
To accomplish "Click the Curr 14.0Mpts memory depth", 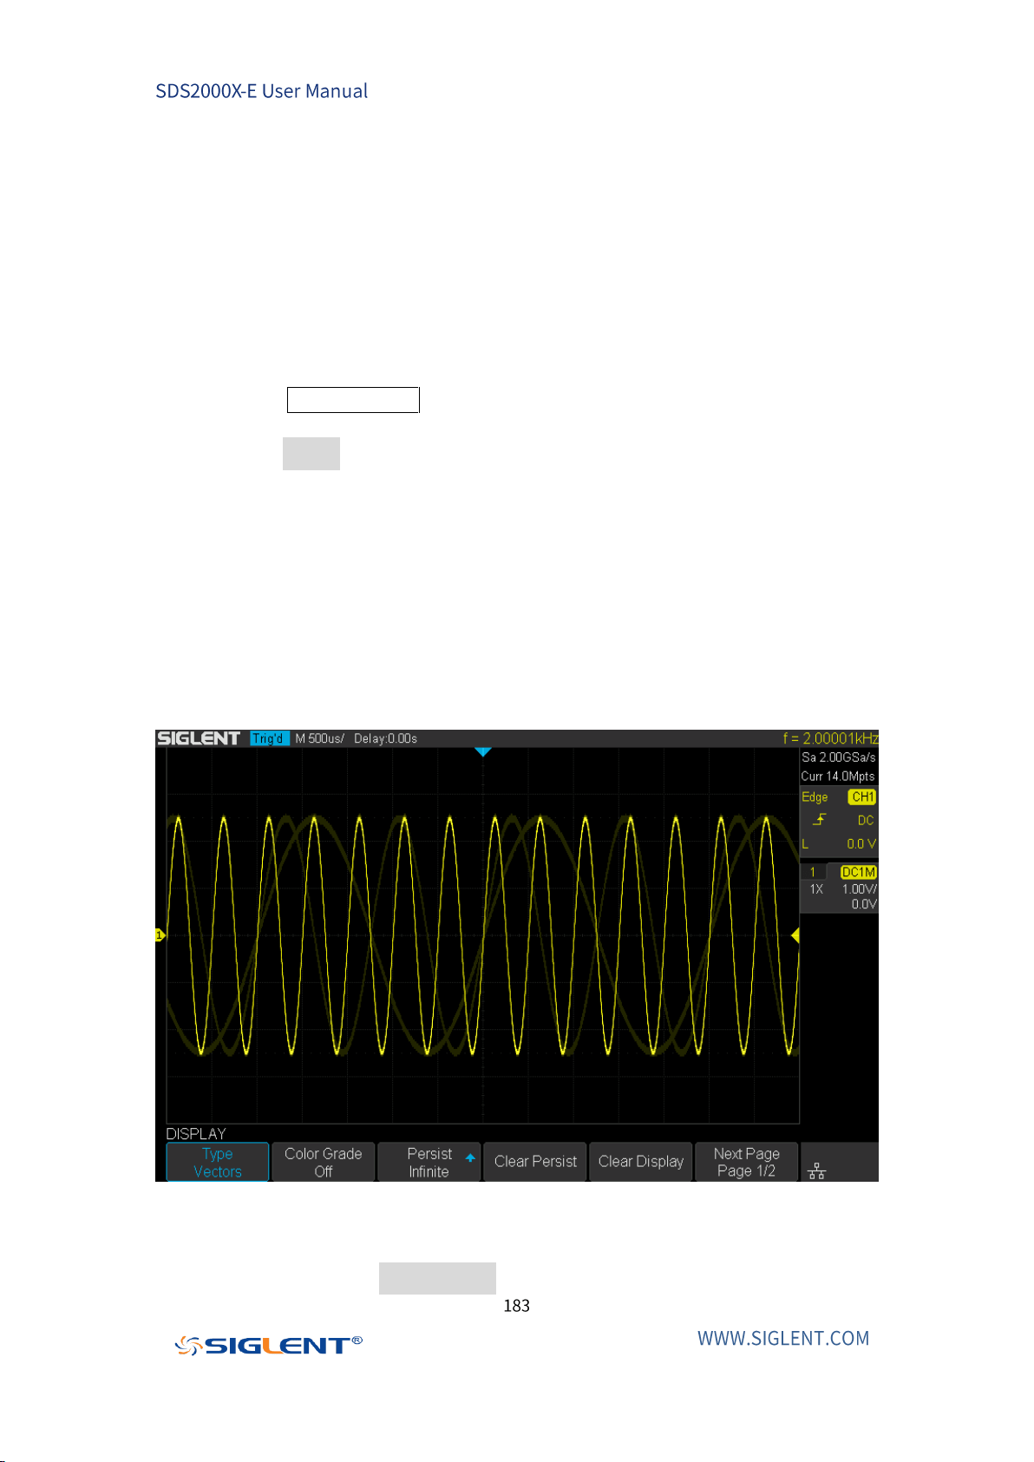I will click(838, 777).
